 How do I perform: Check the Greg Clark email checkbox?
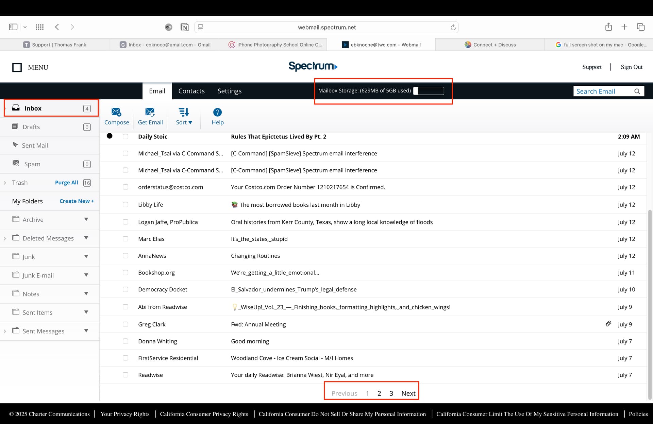[125, 324]
